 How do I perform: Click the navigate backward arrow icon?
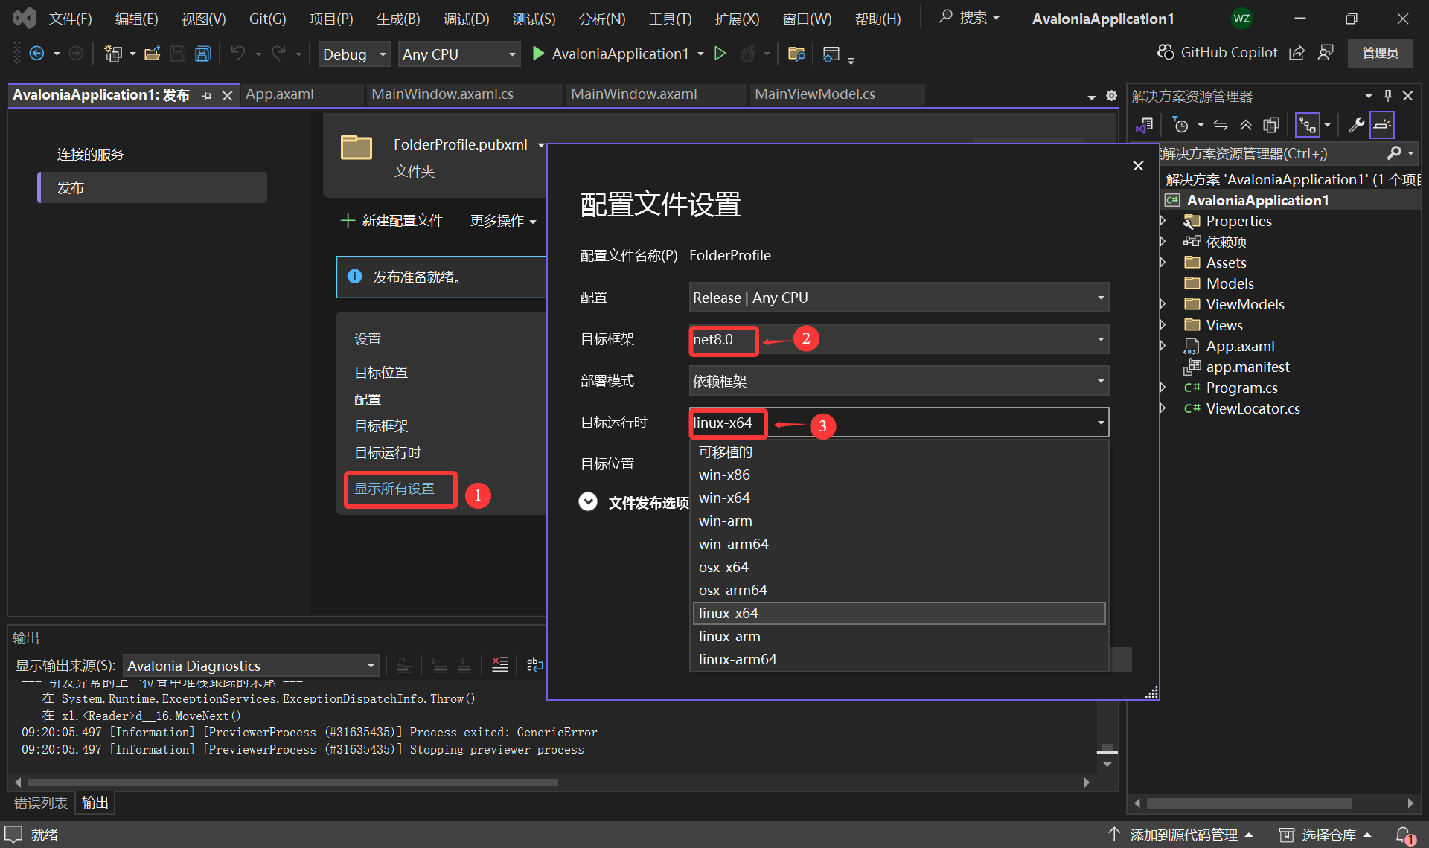[36, 54]
